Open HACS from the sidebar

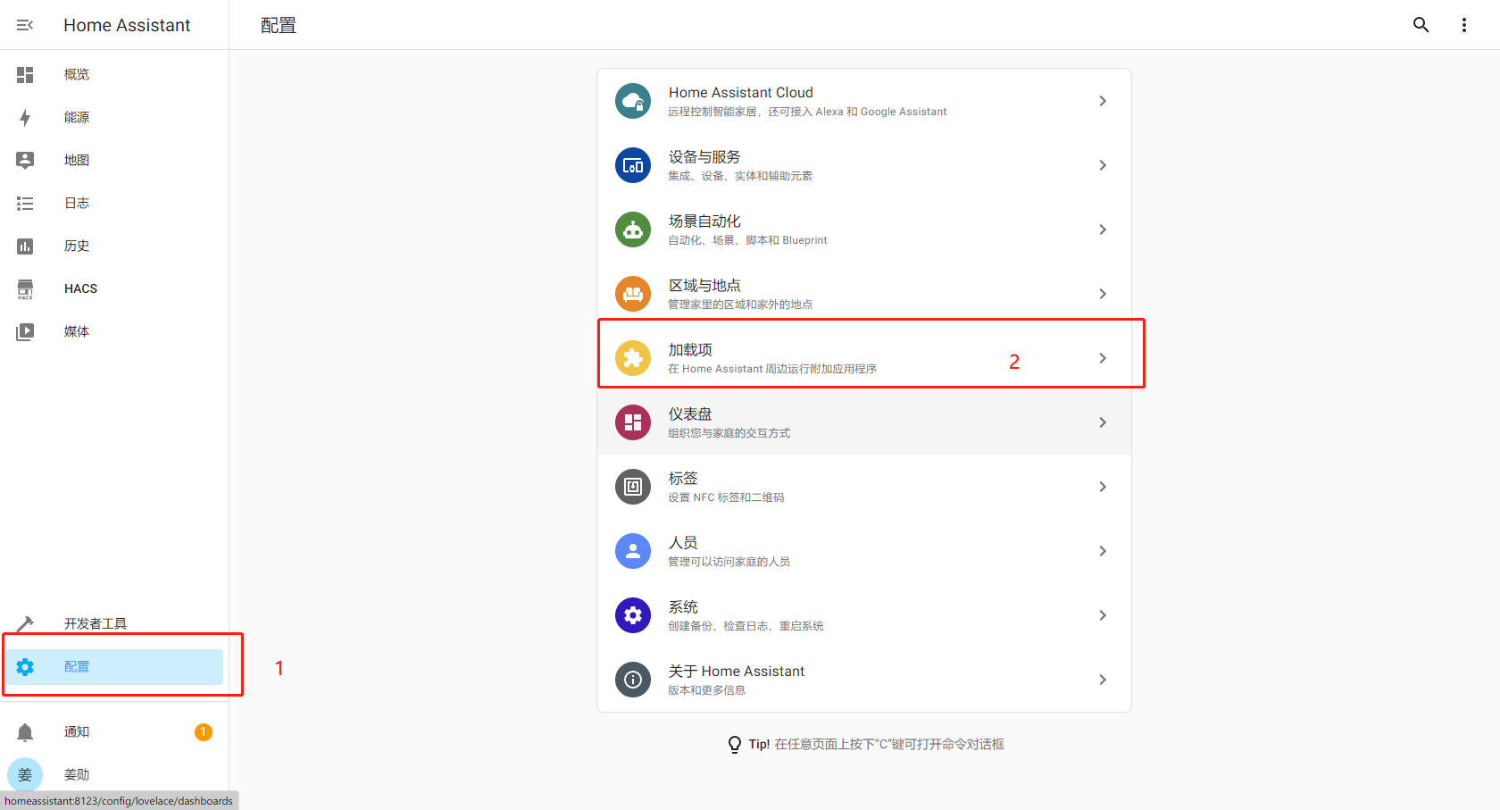(x=80, y=288)
